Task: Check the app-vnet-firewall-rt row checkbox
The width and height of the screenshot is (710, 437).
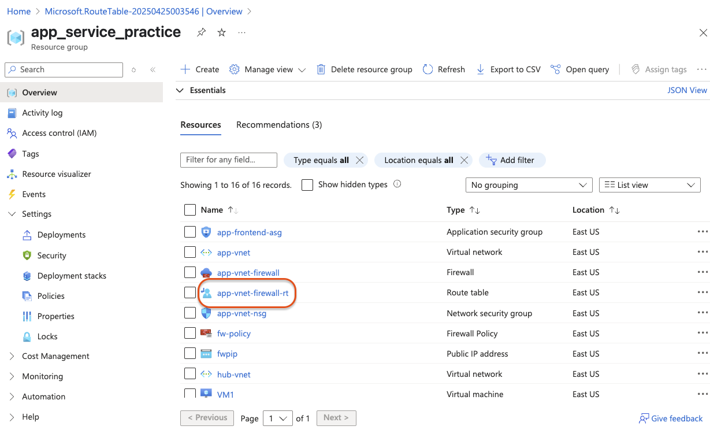Action: 190,292
